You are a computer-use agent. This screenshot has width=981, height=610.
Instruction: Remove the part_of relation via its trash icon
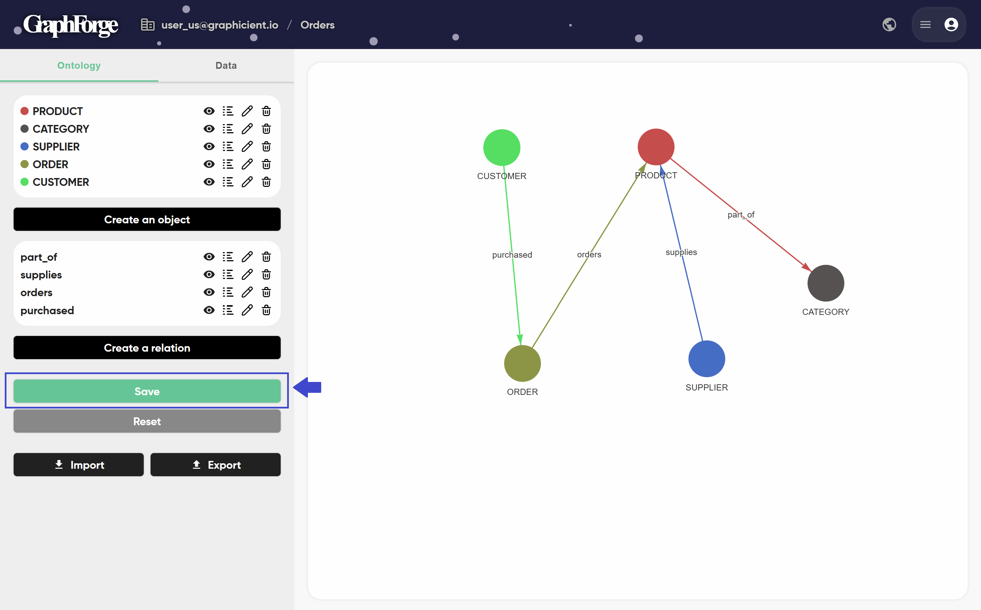266,257
